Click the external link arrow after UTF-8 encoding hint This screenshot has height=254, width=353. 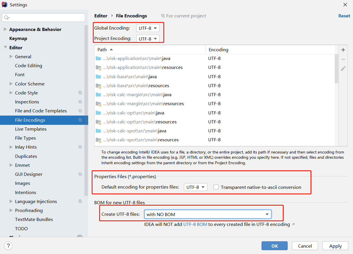pyautogui.click(x=293, y=224)
